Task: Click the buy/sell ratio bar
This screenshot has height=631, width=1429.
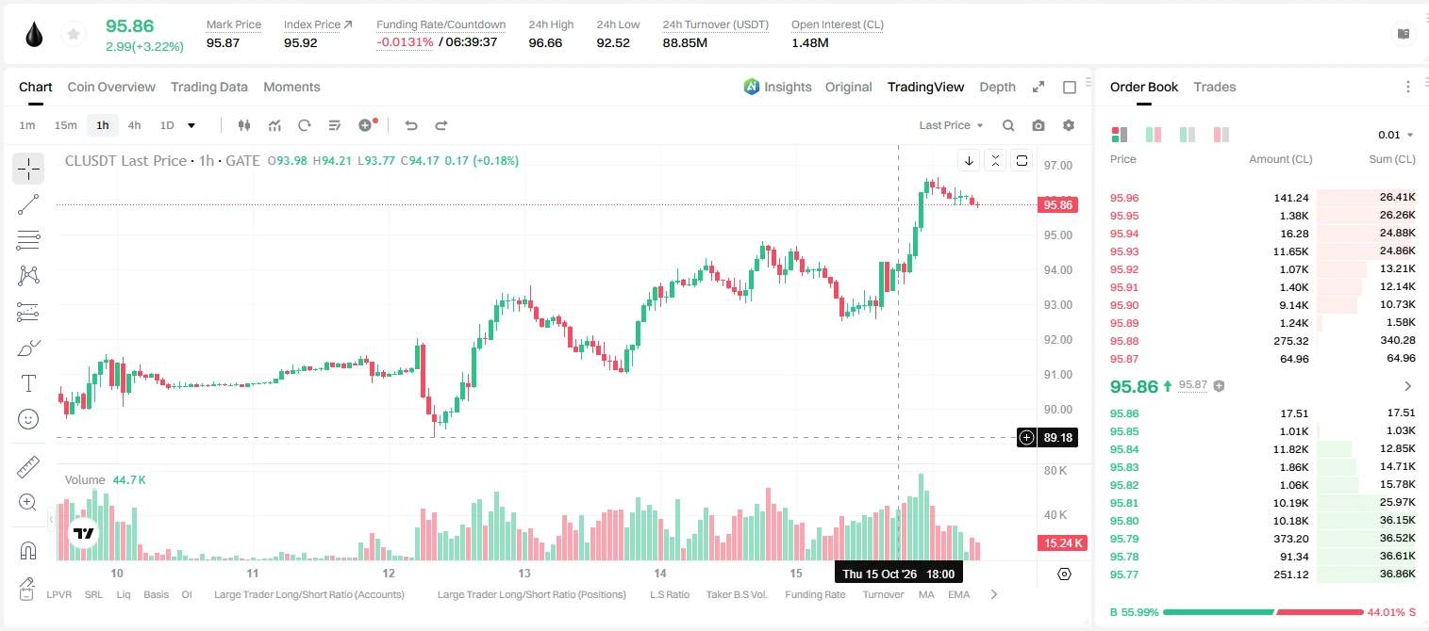Action: click(1264, 612)
